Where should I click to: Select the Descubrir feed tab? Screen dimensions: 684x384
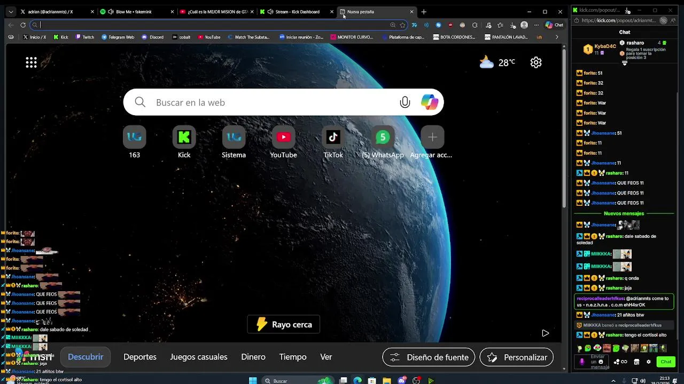(85, 357)
